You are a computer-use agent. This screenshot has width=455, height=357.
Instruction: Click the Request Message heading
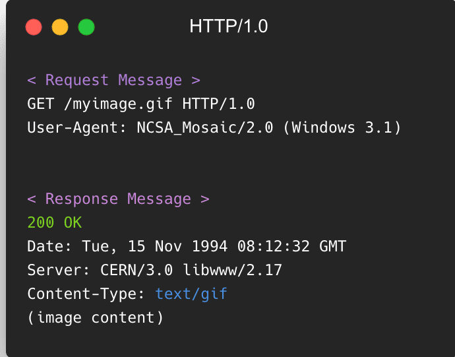pos(113,80)
